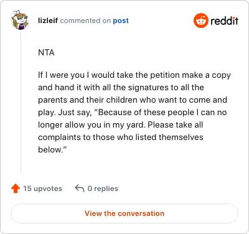This screenshot has width=249, height=234.
Task: Collapse thread using the vertical comment line
Action: (x=21, y=103)
